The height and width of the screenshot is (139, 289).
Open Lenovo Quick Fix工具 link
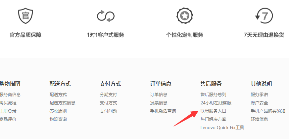(x=222, y=127)
